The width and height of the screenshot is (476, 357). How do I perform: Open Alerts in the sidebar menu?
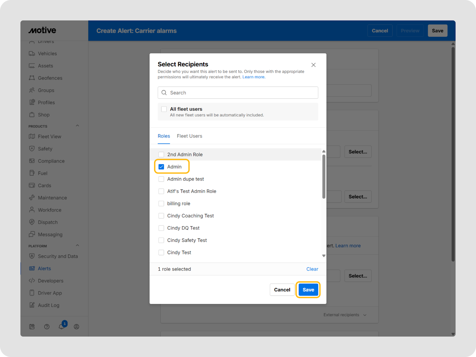click(x=44, y=269)
